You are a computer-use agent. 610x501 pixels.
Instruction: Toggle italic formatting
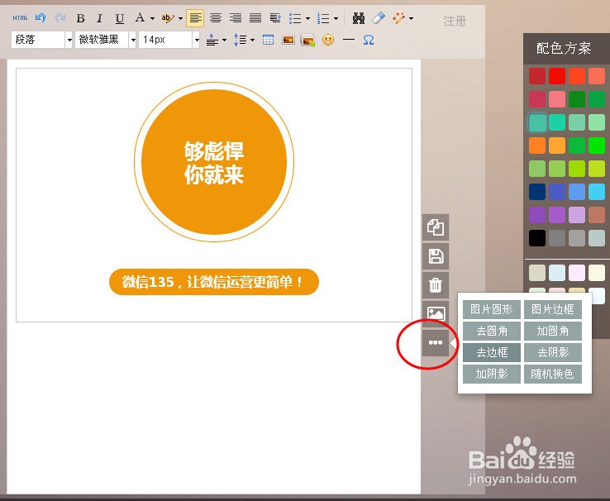[99, 18]
